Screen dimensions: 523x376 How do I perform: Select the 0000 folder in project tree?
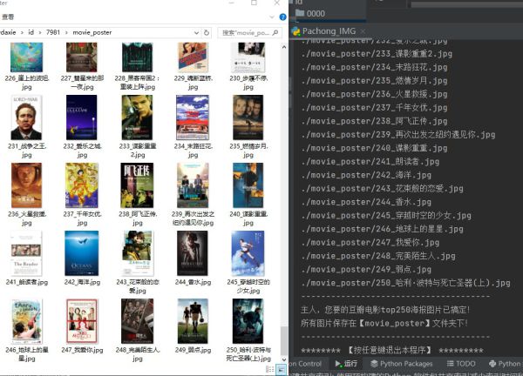click(x=315, y=13)
